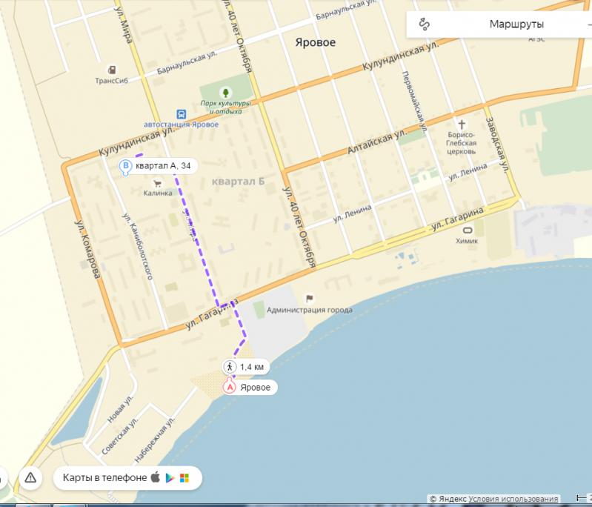Select the ТрансСиб gas station icon
592x507 pixels.
(x=112, y=70)
